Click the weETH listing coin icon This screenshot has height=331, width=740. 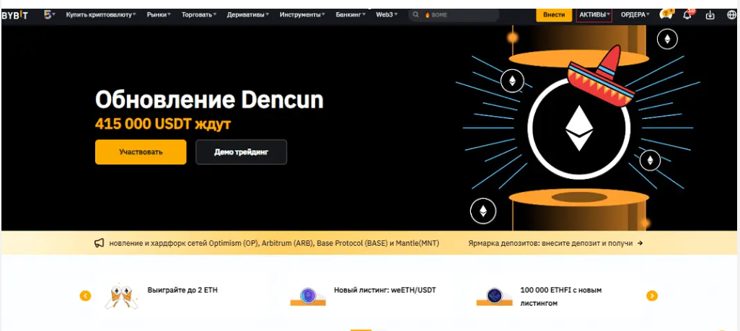pyautogui.click(x=308, y=296)
